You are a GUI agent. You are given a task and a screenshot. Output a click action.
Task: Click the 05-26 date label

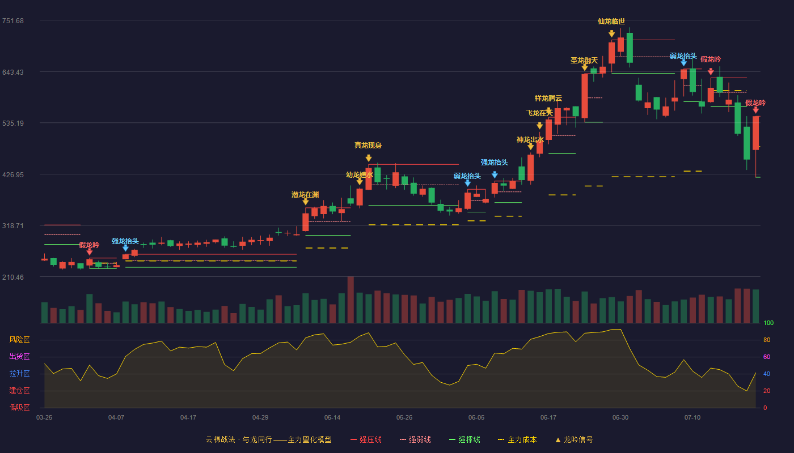tap(404, 417)
